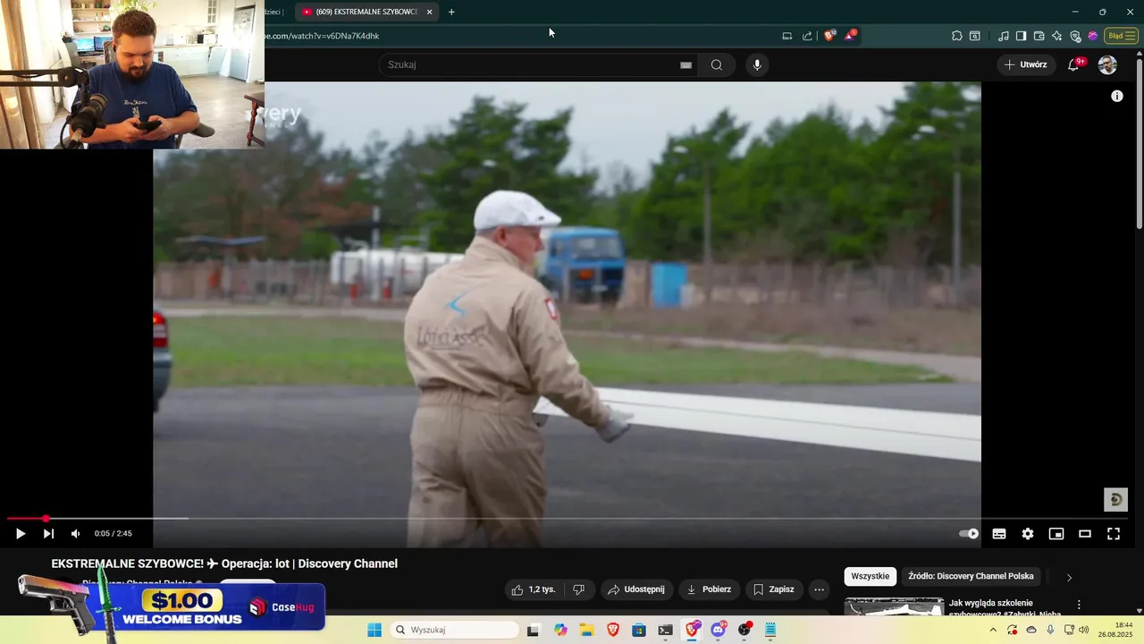Mute the video volume

tap(76, 534)
